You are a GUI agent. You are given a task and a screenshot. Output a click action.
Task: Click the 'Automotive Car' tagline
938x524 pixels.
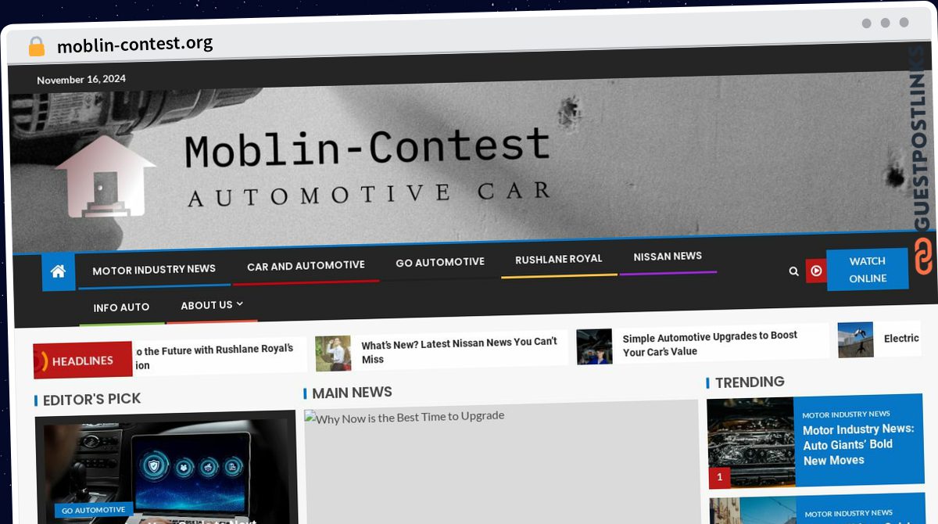pos(368,193)
